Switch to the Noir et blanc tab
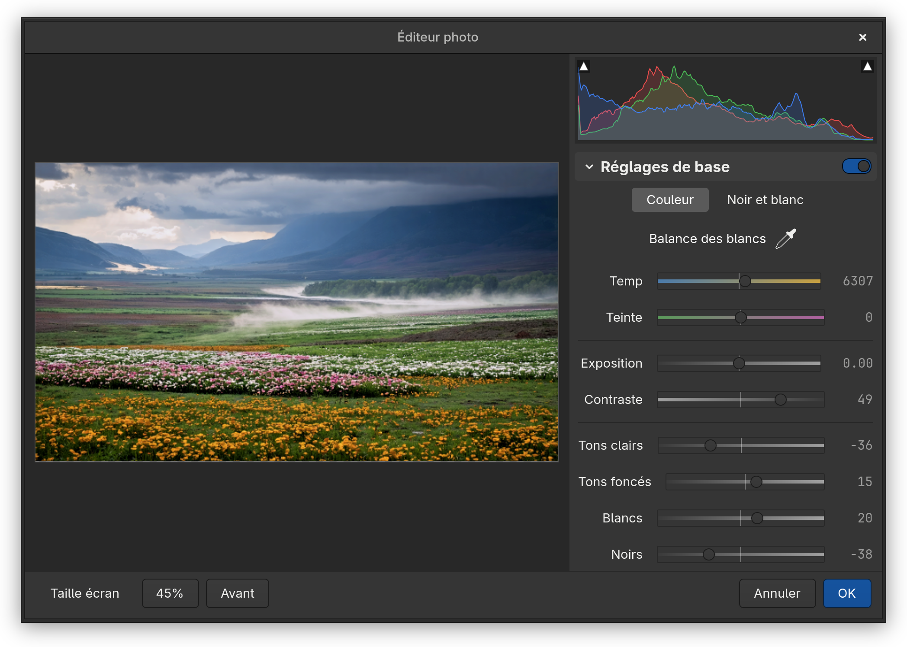The image size is (907, 647). [x=765, y=200]
